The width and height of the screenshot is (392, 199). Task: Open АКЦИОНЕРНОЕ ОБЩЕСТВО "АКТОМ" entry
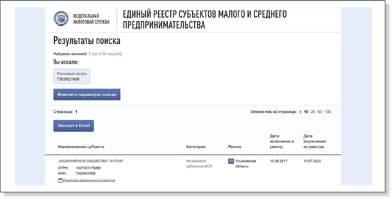(91, 161)
